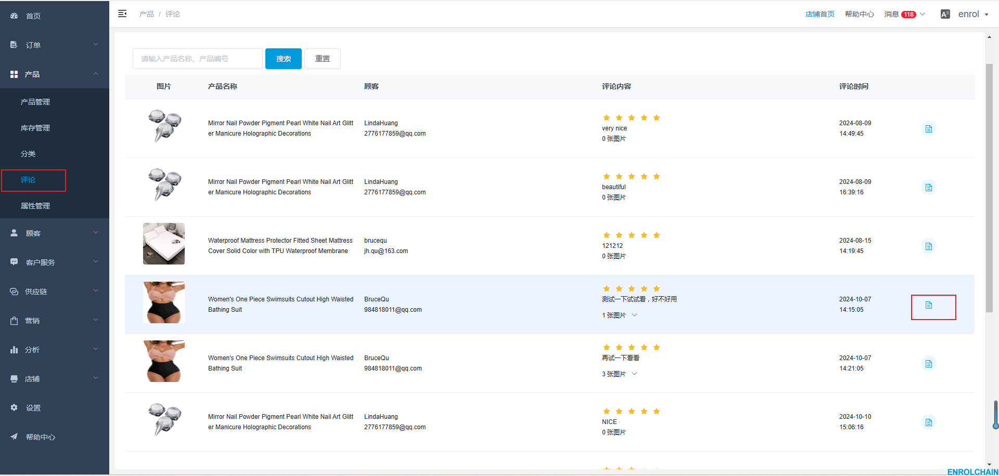Open the detail icon for the 'very nice' review

tap(929, 128)
